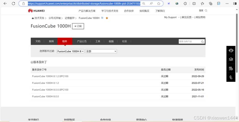The height and width of the screenshot is (122, 239).
Task: Click date 2022-09-29 cell
Action: (x=198, y=76)
